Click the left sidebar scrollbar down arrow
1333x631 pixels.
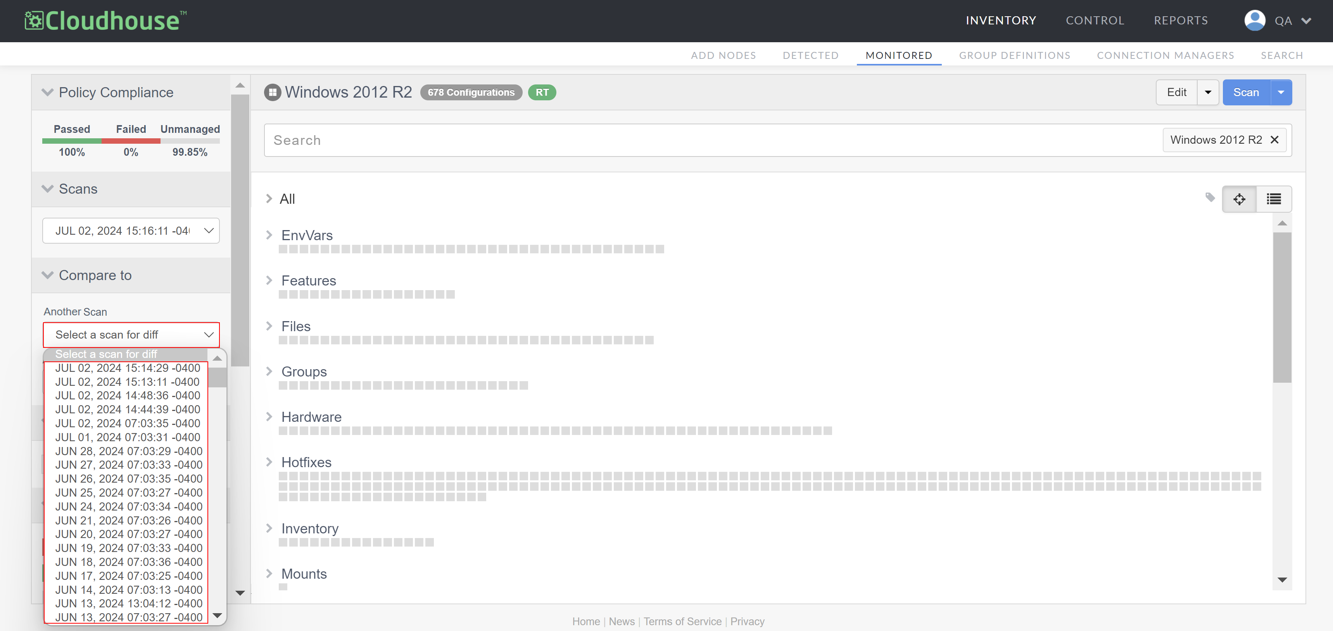tap(240, 593)
